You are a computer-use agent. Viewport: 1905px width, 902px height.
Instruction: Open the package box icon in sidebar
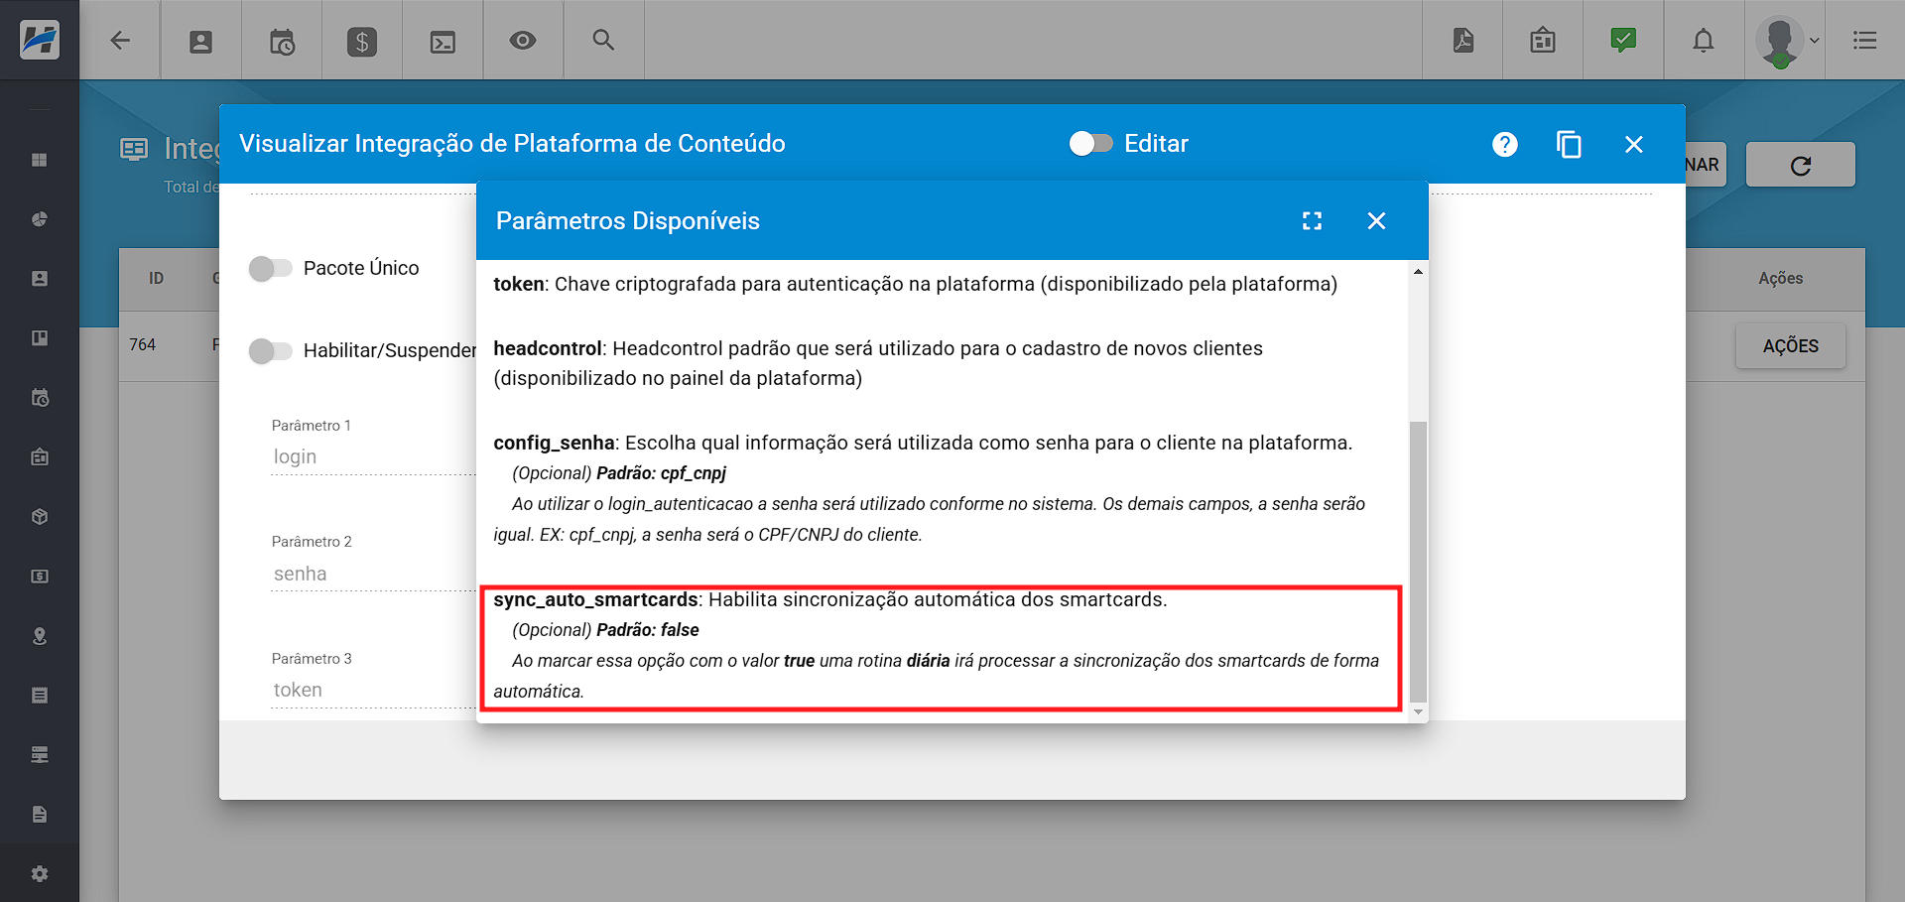(x=40, y=517)
